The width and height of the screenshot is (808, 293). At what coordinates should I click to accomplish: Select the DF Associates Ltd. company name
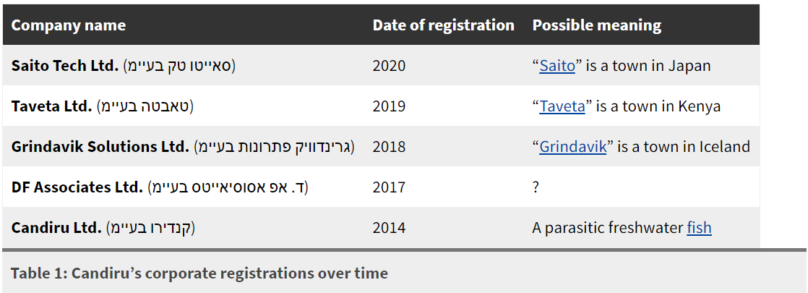point(77,187)
